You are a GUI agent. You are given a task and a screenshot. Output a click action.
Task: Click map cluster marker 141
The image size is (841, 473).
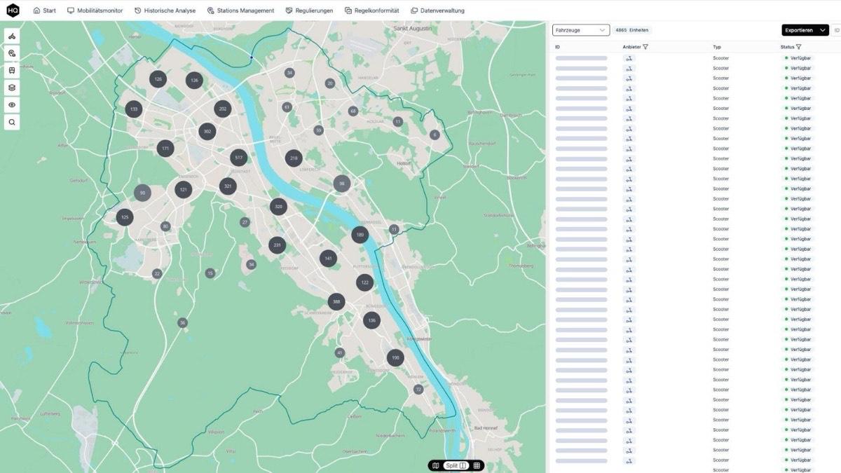[x=328, y=259]
